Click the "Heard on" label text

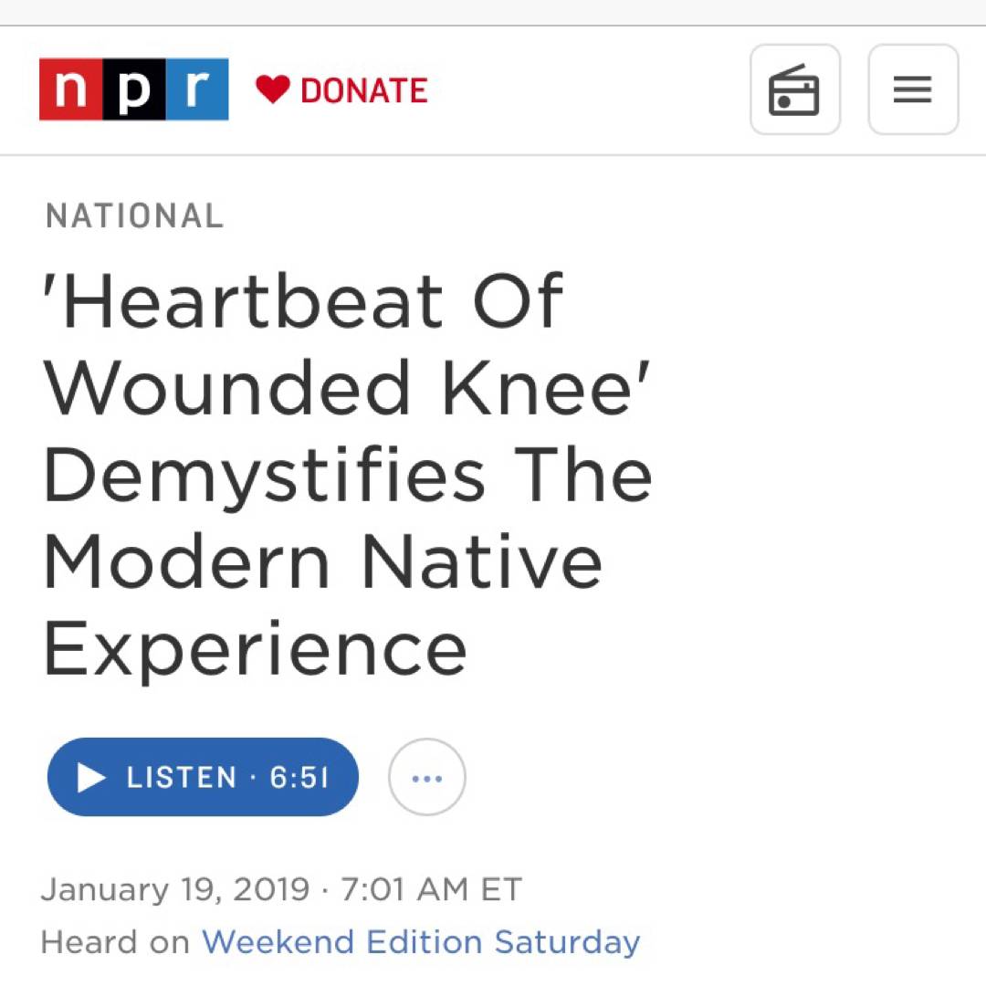pos(115,941)
